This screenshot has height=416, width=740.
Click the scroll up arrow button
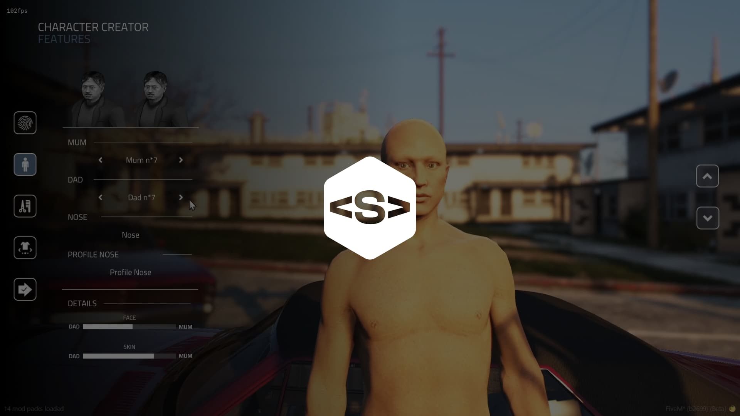click(x=708, y=176)
